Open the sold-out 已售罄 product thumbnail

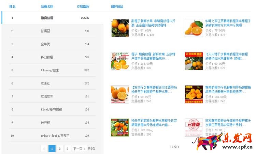pos(194,127)
